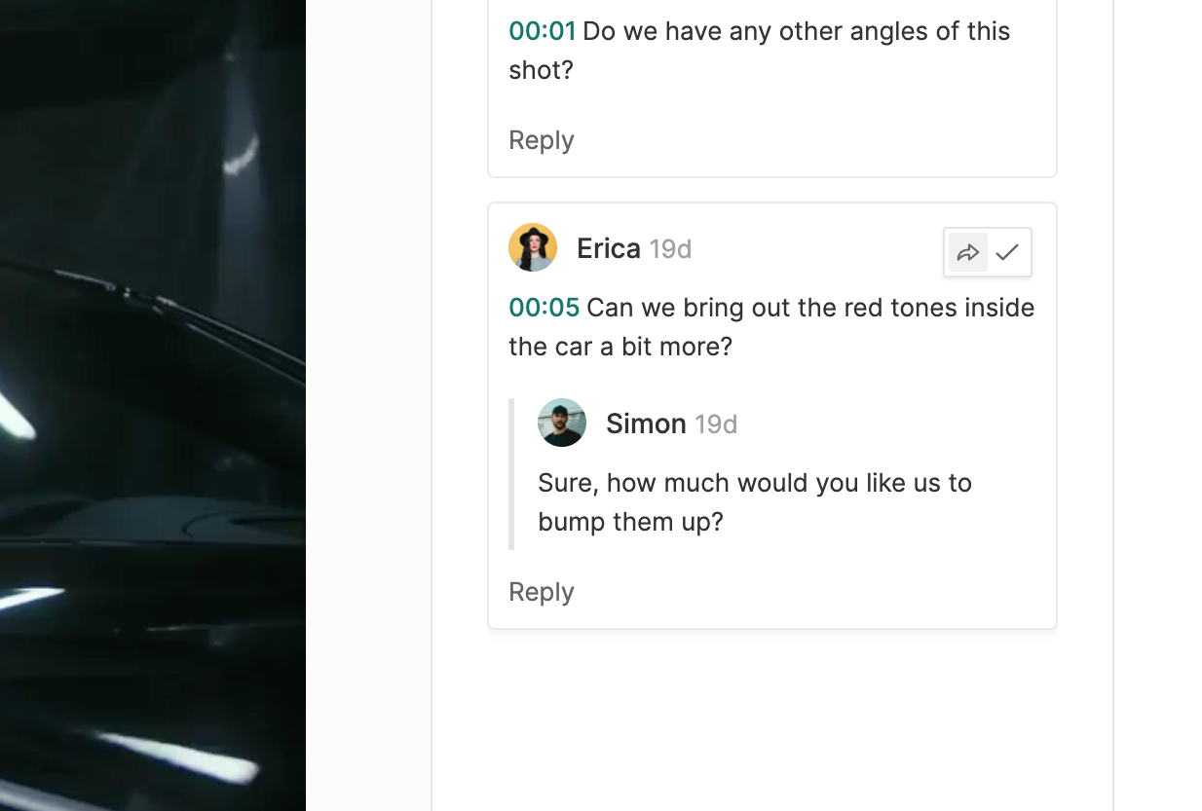Click the 19d date next to Erica

pyautogui.click(x=670, y=249)
